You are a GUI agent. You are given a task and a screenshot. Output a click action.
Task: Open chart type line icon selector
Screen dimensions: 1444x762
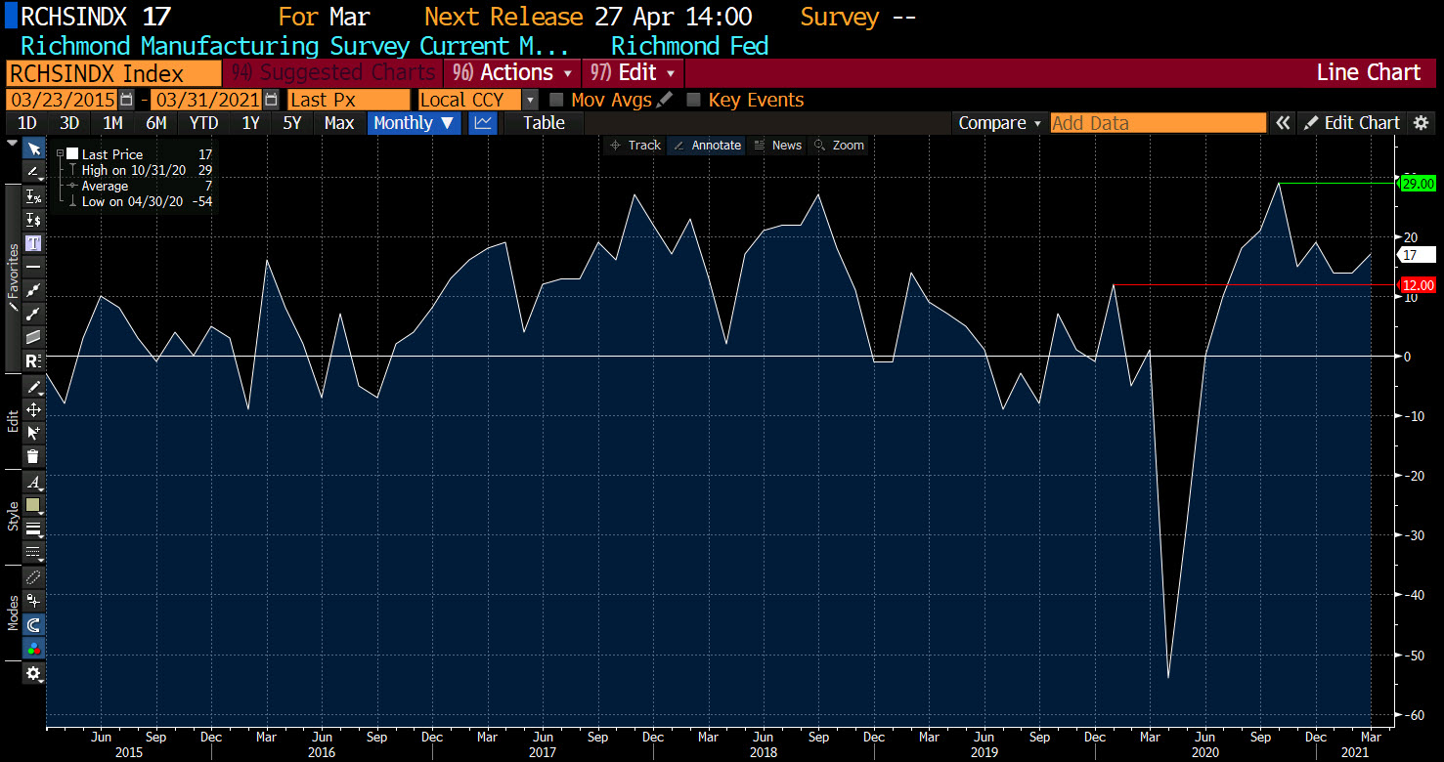tap(482, 123)
